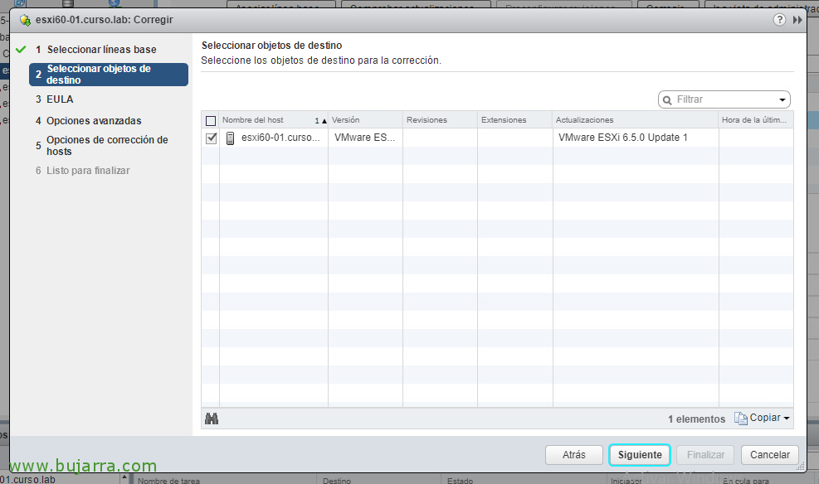This screenshot has width=819, height=484.
Task: Click the 1 elementos count text
Action: click(696, 419)
